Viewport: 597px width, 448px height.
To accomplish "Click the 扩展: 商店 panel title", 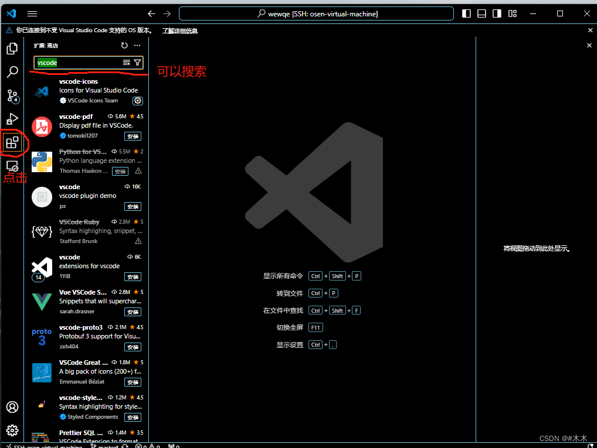I will coord(46,46).
